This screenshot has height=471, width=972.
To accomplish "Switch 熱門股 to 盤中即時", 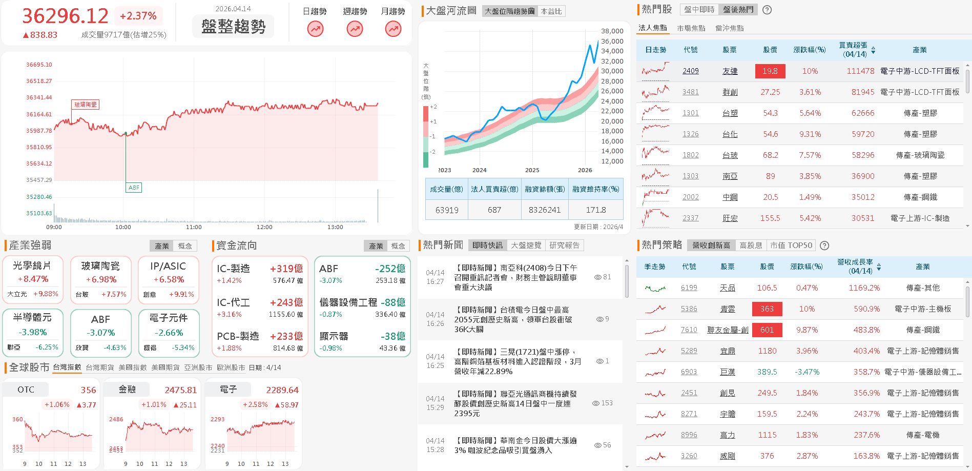I will click(699, 10).
